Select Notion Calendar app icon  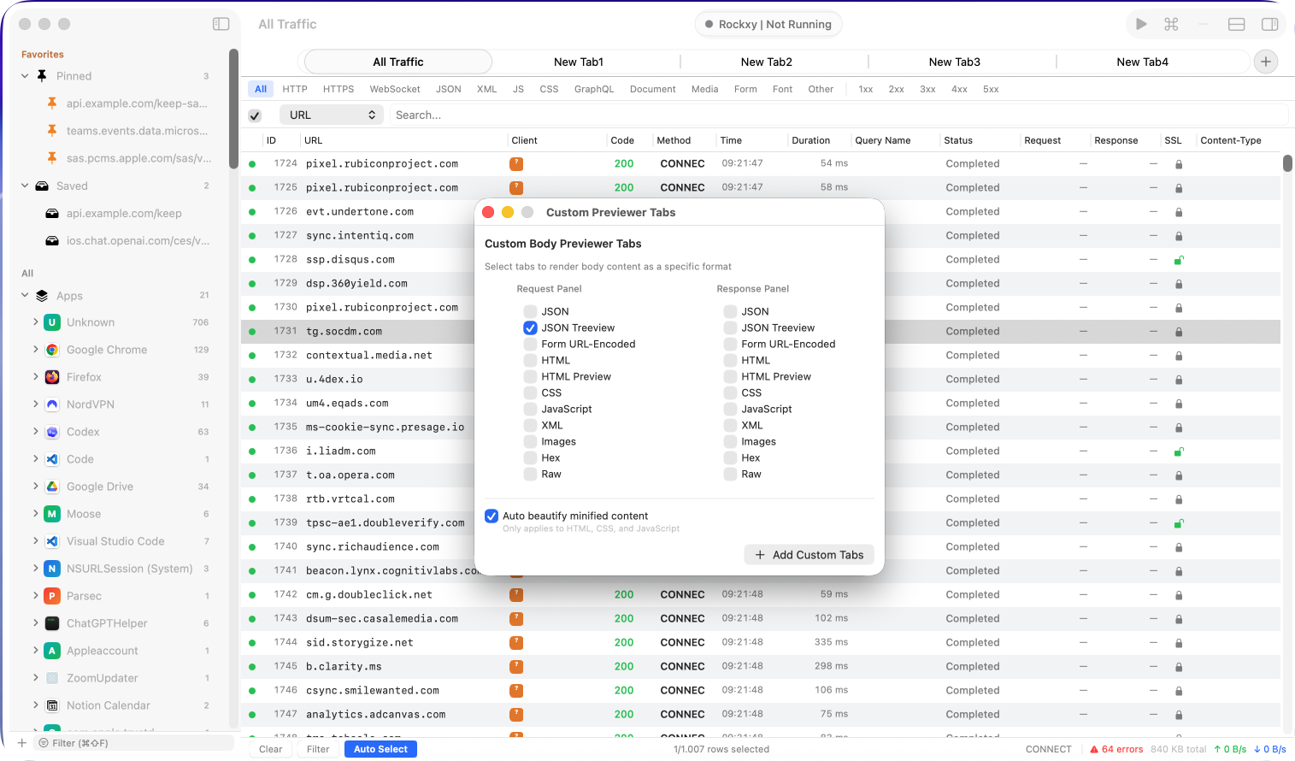[x=52, y=705]
